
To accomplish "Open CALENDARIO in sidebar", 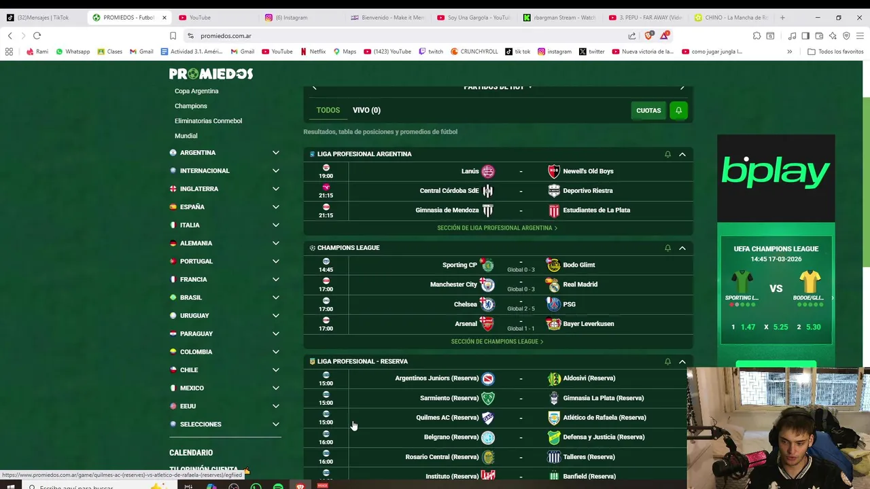I will (191, 453).
